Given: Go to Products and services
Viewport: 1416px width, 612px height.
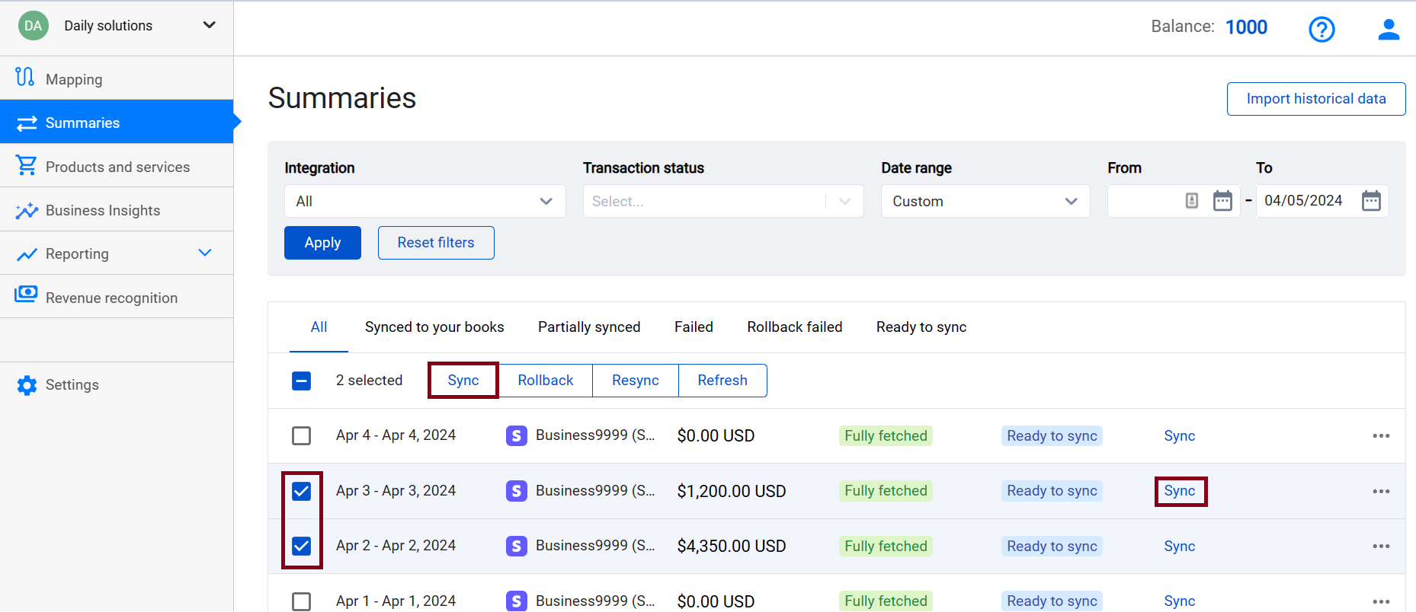Looking at the screenshot, I should [117, 167].
